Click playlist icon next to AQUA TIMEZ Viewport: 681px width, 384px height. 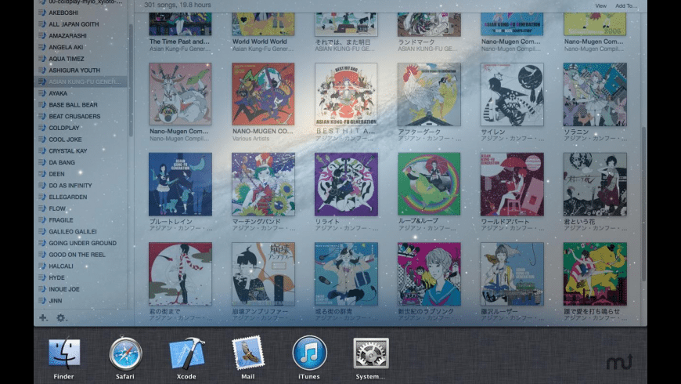pyautogui.click(x=42, y=59)
